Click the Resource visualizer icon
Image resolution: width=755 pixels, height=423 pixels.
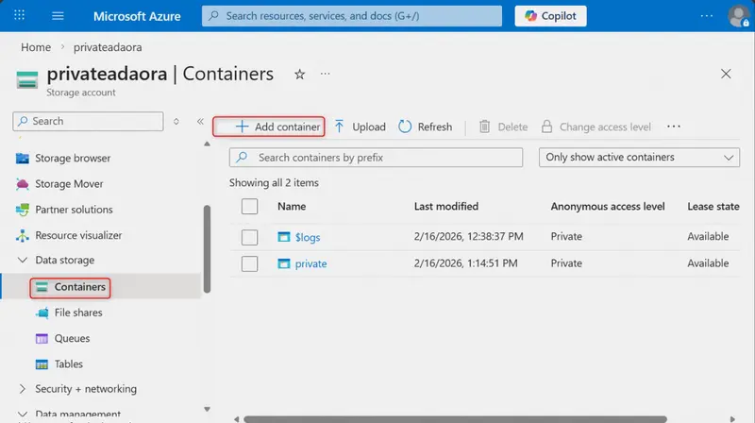coord(22,235)
